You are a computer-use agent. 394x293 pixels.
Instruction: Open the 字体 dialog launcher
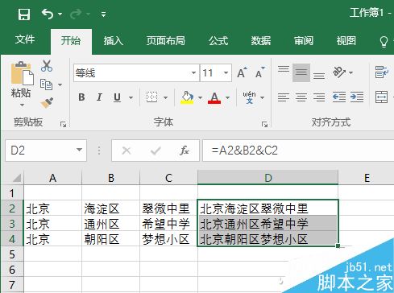click(x=264, y=124)
